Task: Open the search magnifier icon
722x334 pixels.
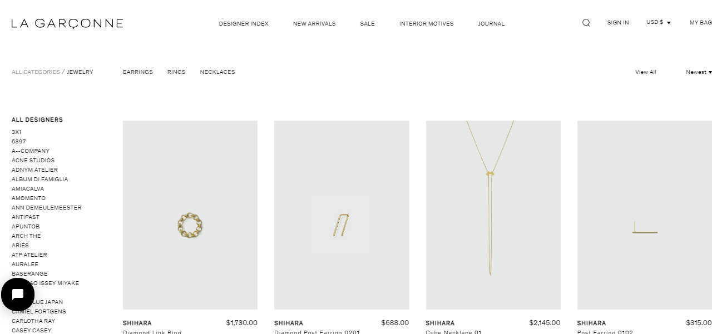Action: [x=586, y=23]
